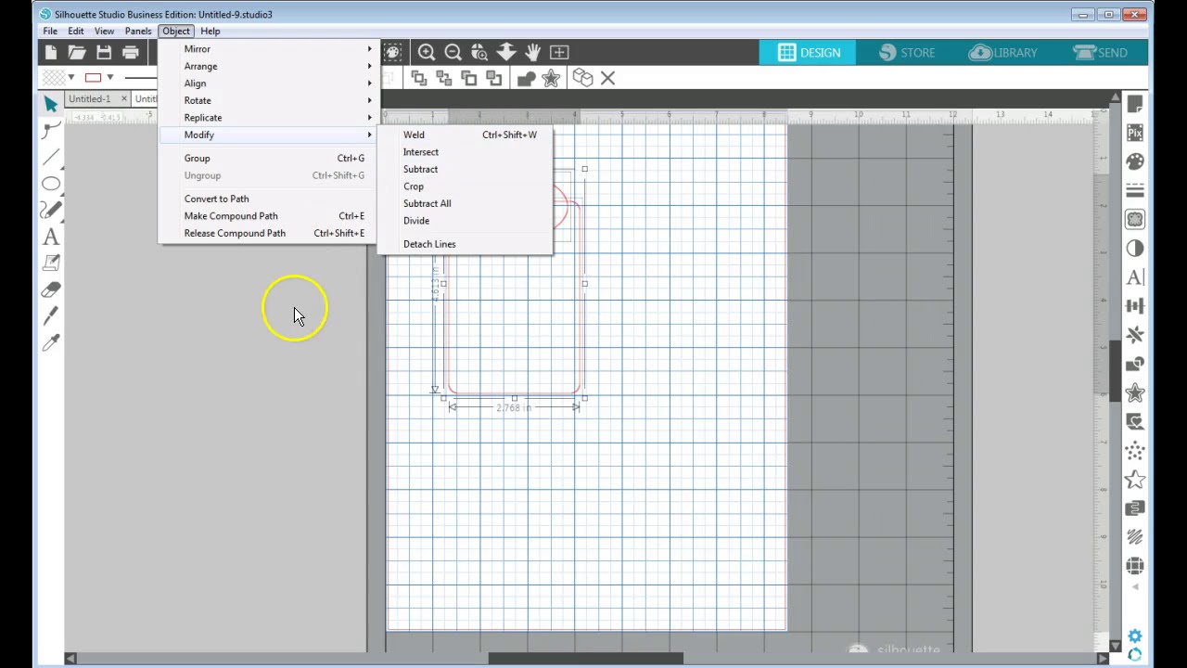The height and width of the screenshot is (668, 1187).
Task: Expand the Replicate submenu
Action: point(267,118)
